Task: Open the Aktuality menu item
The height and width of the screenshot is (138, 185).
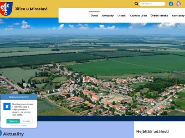Action: pyautogui.click(x=108, y=15)
